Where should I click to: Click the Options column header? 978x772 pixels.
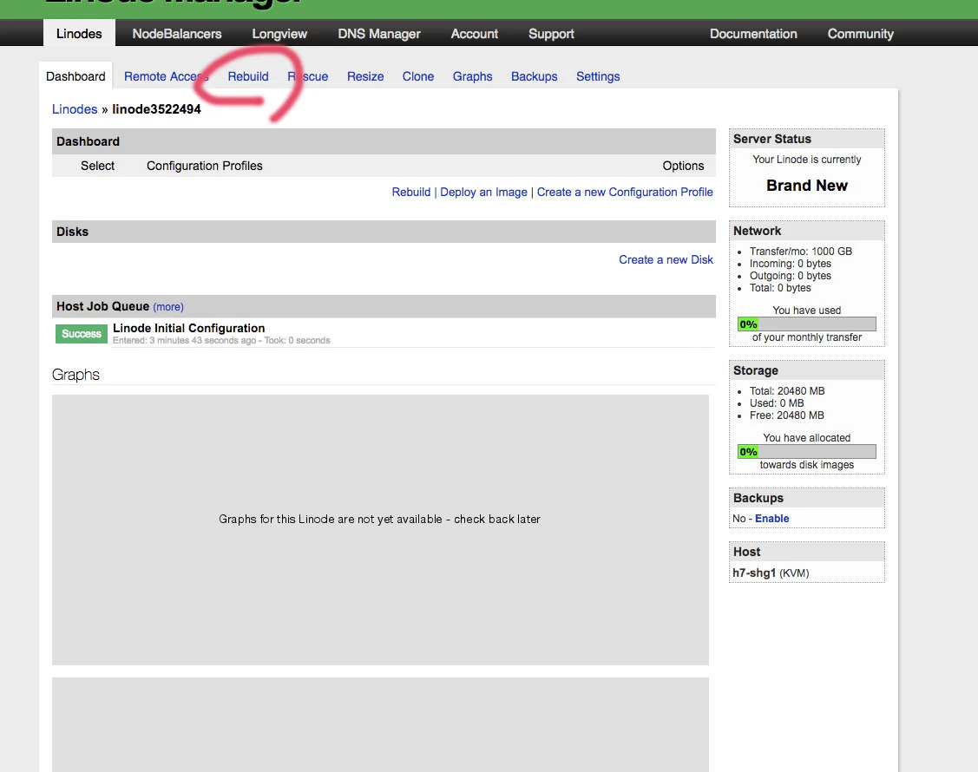[683, 166]
